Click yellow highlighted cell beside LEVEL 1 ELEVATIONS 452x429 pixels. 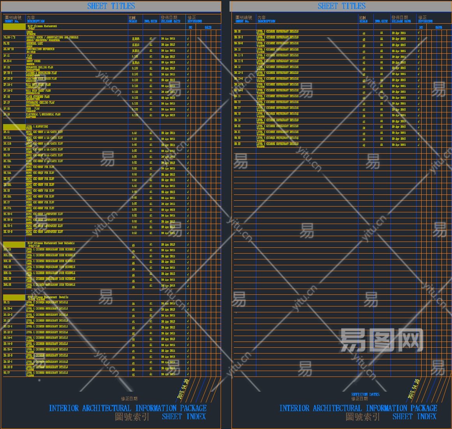coord(14,126)
